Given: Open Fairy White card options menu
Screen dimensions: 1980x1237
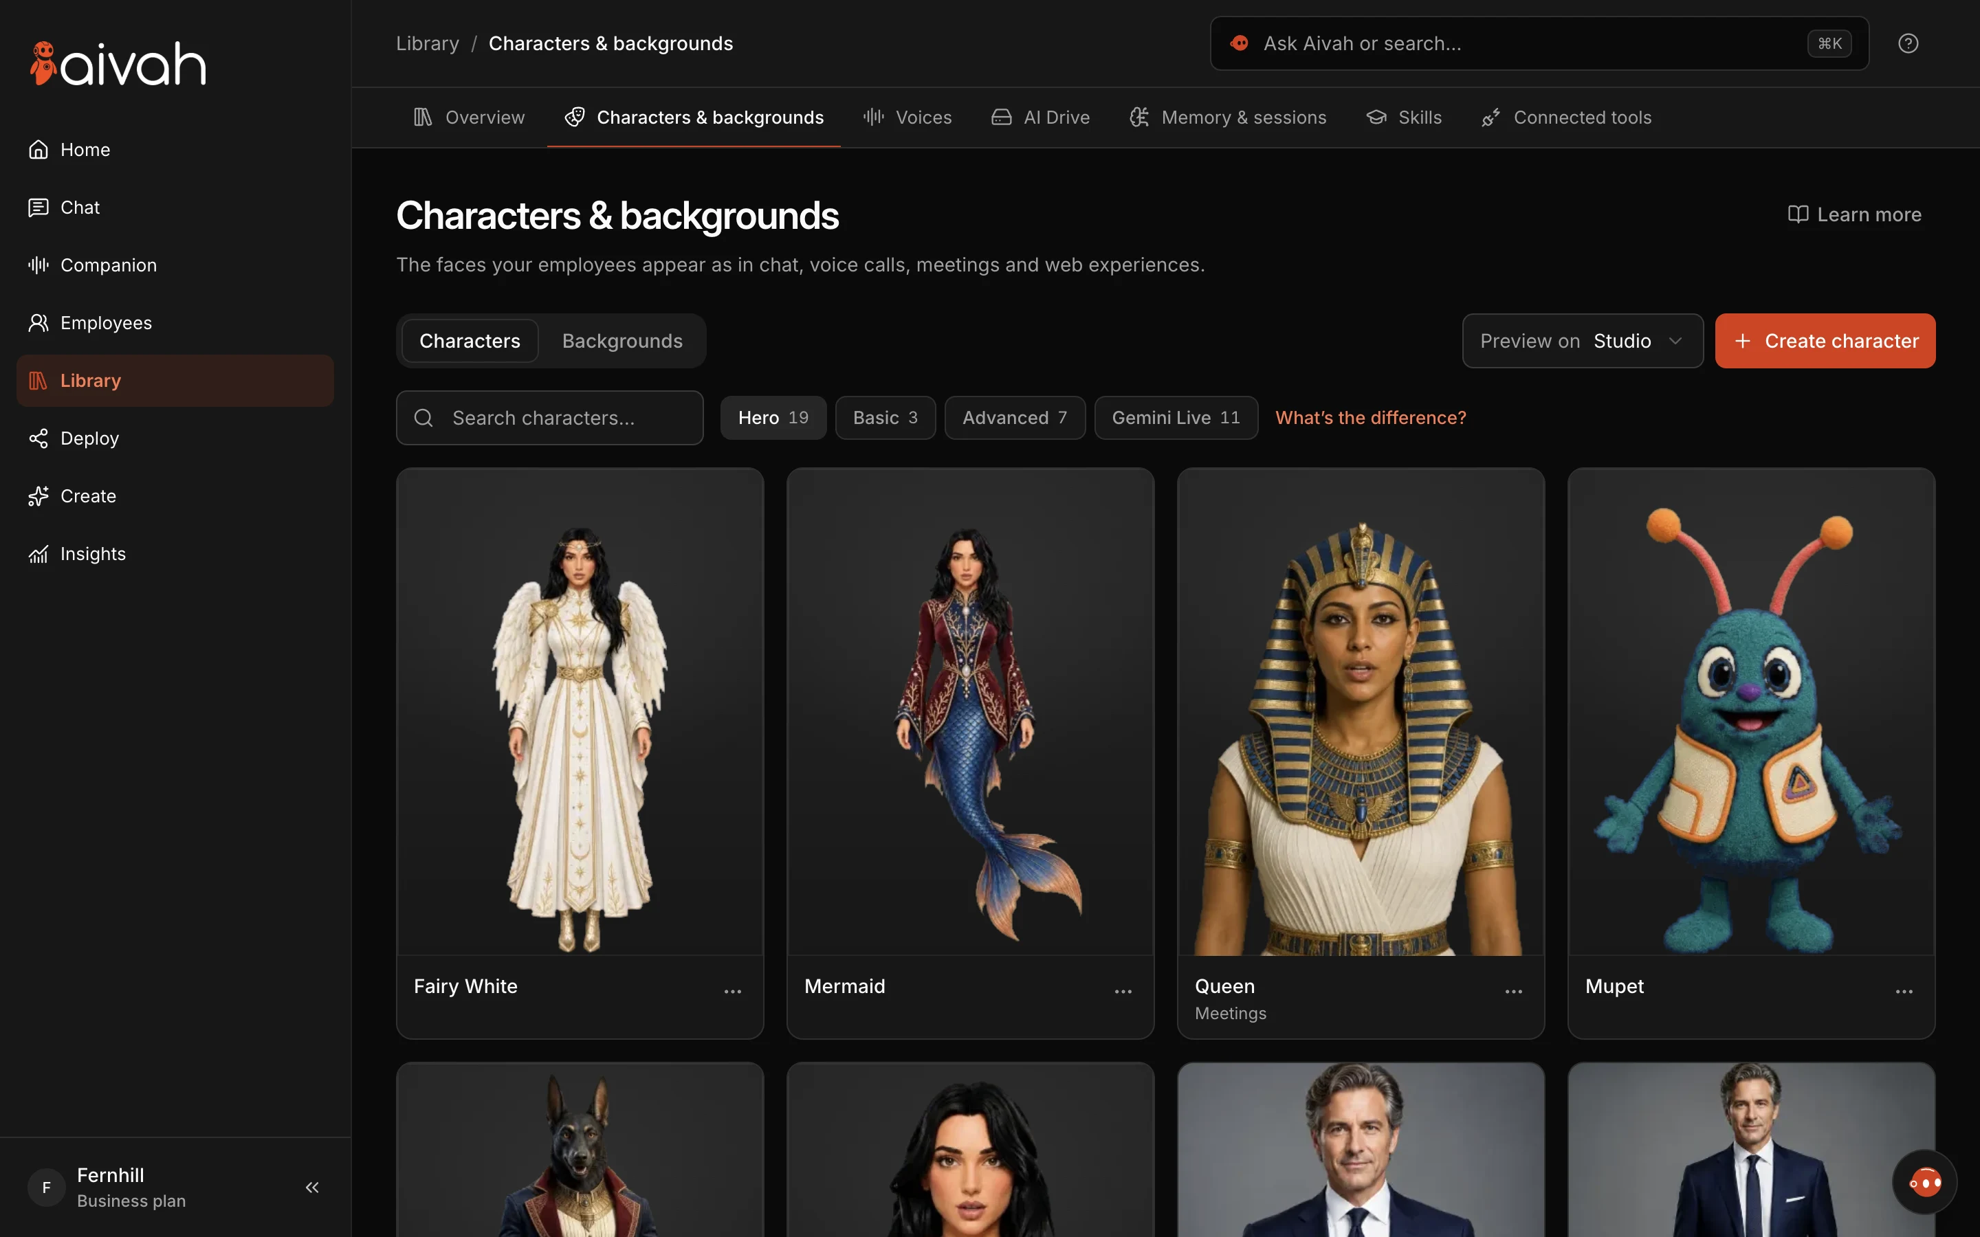Looking at the screenshot, I should point(732,991).
